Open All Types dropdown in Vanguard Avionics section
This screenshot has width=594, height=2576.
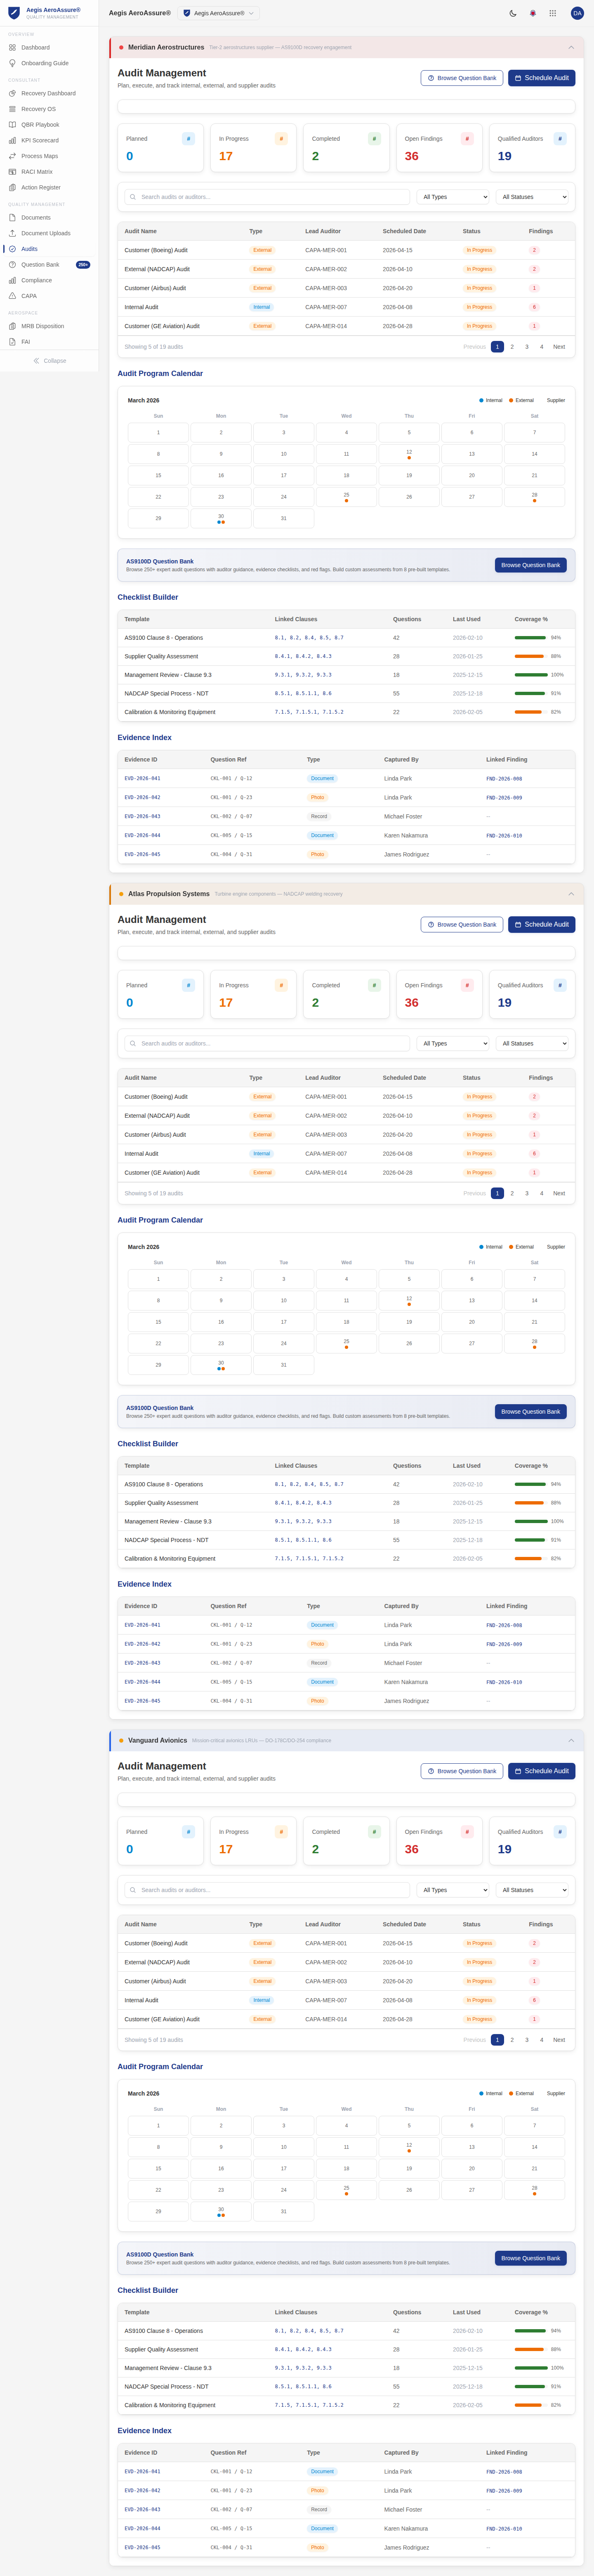click(453, 1890)
